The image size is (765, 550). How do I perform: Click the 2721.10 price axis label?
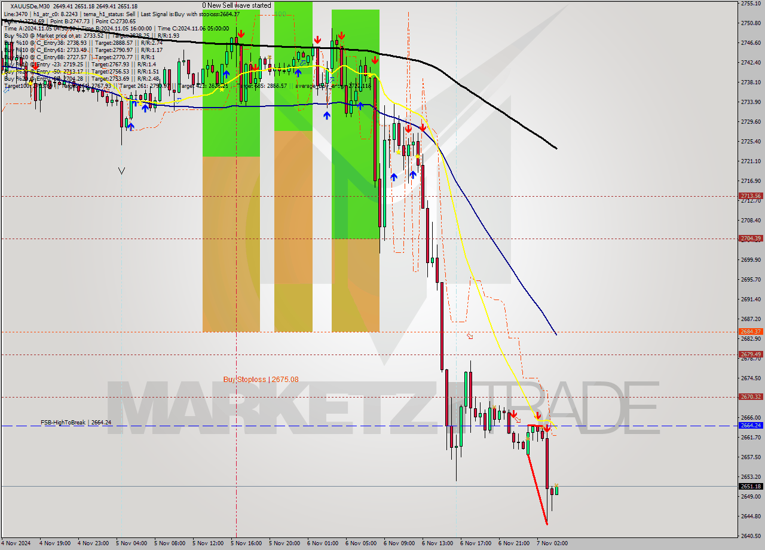coord(751,161)
